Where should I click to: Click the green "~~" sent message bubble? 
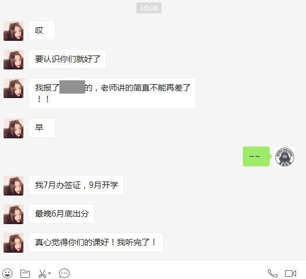256,156
